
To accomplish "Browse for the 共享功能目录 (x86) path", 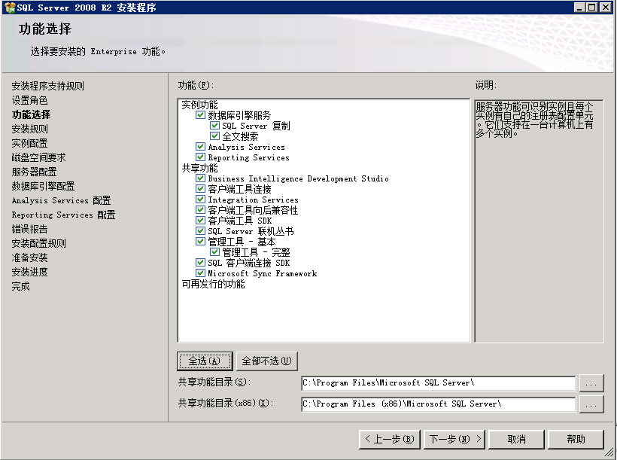I will [591, 404].
